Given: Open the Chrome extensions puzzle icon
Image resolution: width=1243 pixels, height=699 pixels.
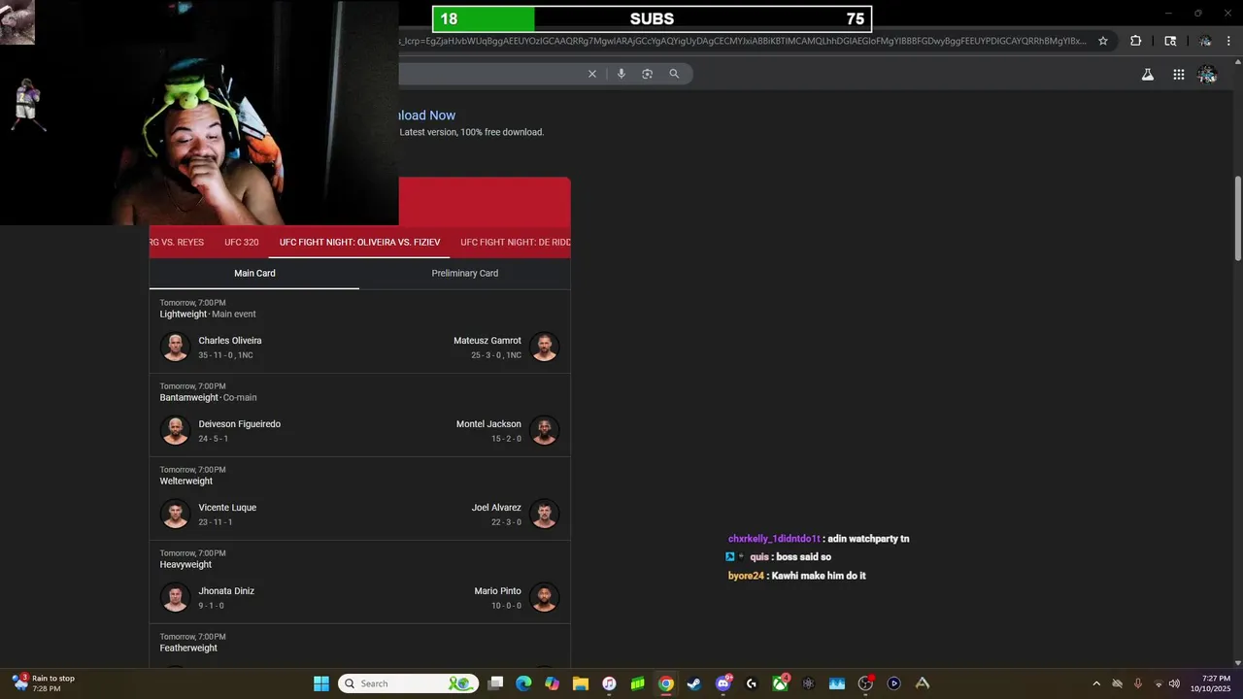Looking at the screenshot, I should point(1135,41).
